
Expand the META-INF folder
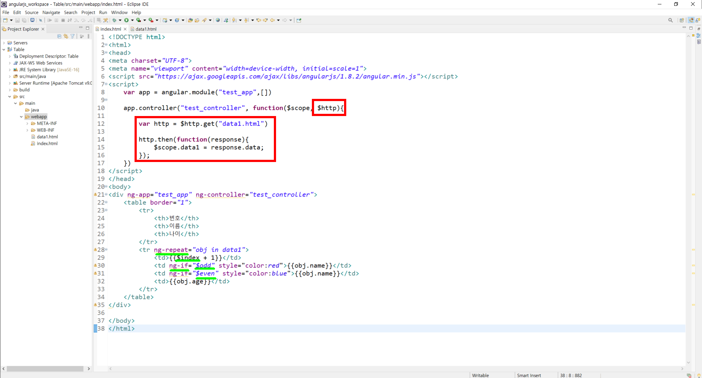point(27,124)
